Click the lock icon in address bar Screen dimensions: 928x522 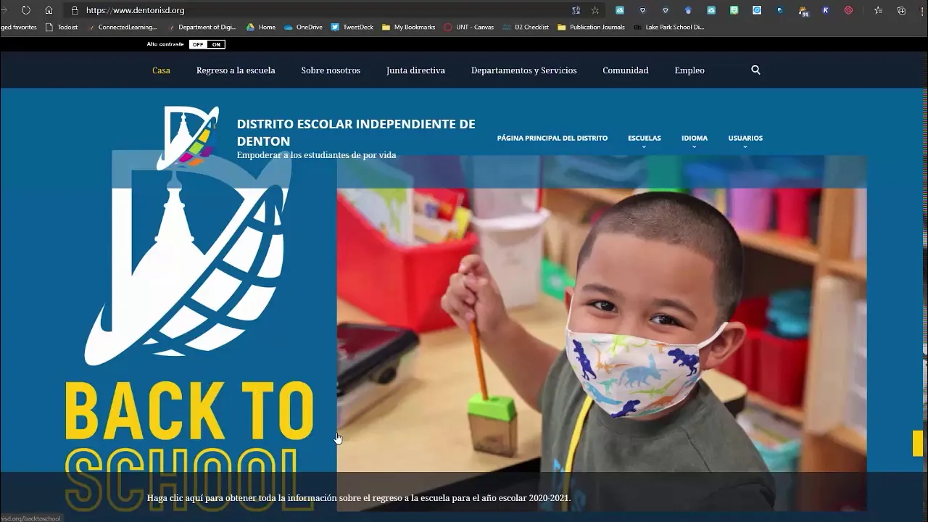point(74,10)
